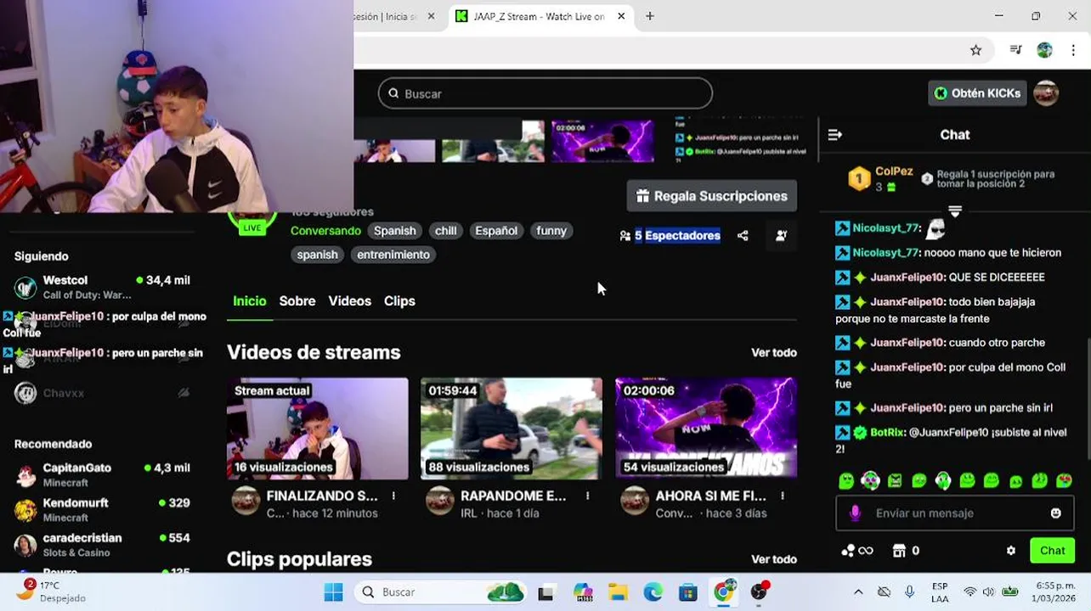Image resolution: width=1091 pixels, height=611 pixels.
Task: Open the 01:59:44 video thumbnail
Action: (512, 429)
